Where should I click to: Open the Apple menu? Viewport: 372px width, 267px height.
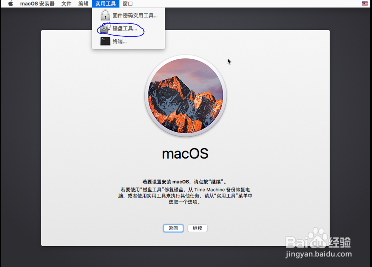click(10, 4)
